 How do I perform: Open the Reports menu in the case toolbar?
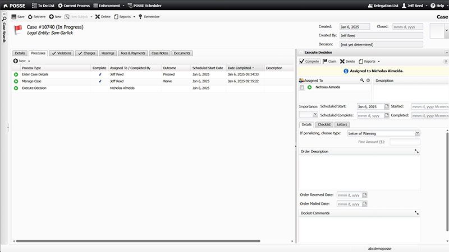125,17
